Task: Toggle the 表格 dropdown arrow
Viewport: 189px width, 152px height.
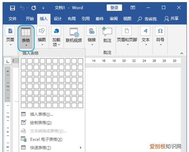Action: pyautogui.click(x=26, y=45)
